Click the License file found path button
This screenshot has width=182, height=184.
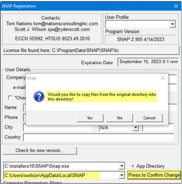[90, 50]
